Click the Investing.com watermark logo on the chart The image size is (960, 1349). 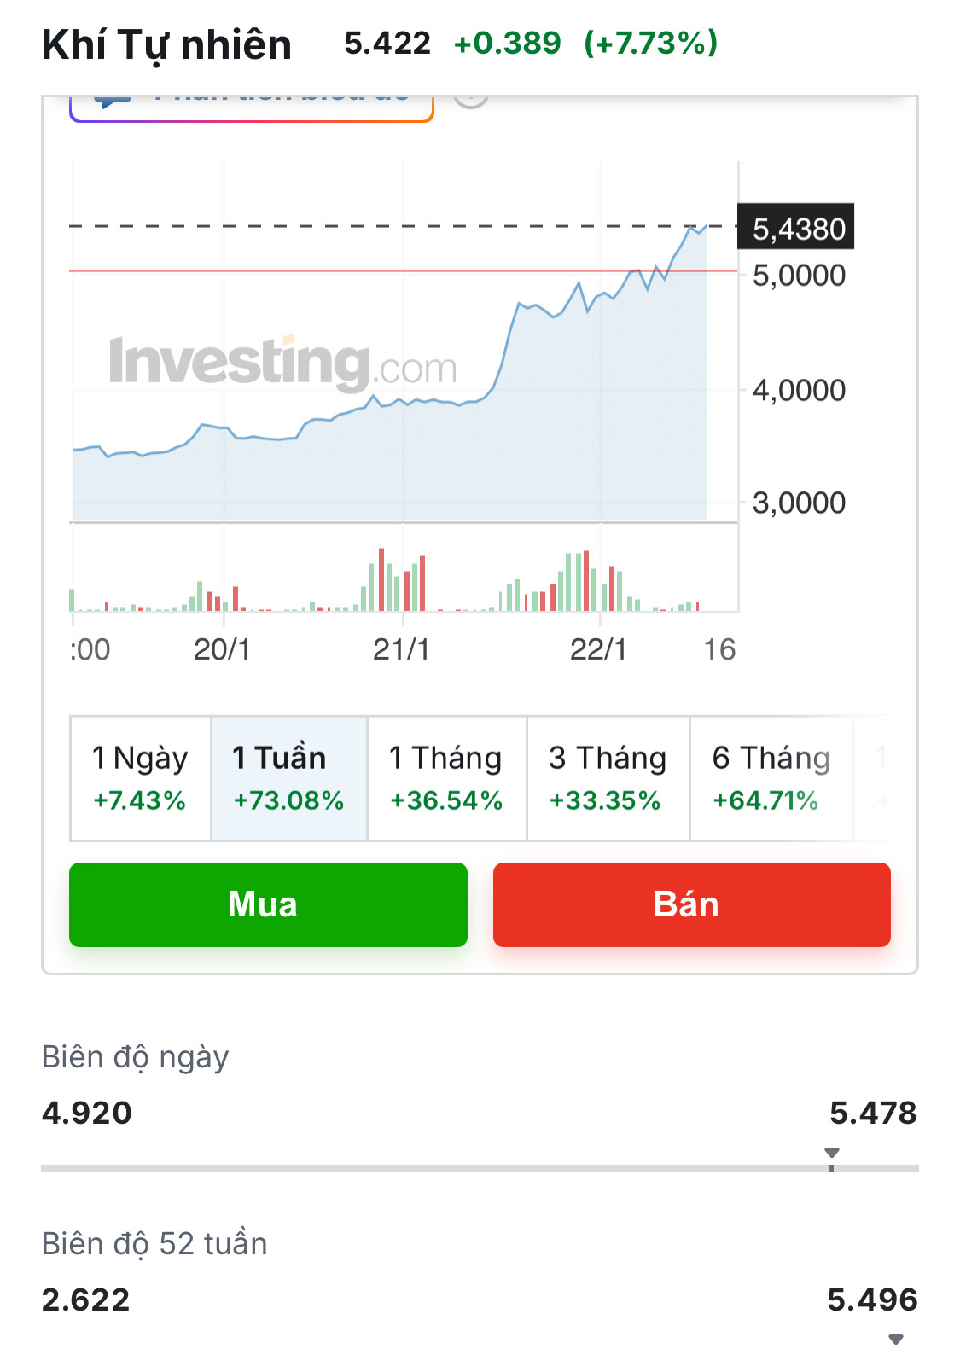[x=282, y=363]
